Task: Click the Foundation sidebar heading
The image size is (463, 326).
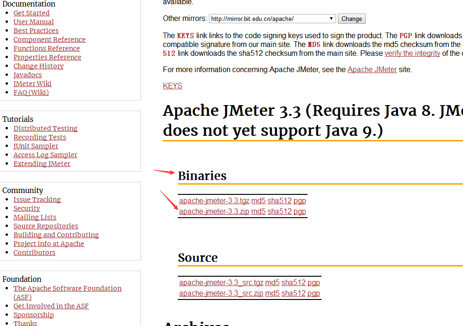Action: 22,279
